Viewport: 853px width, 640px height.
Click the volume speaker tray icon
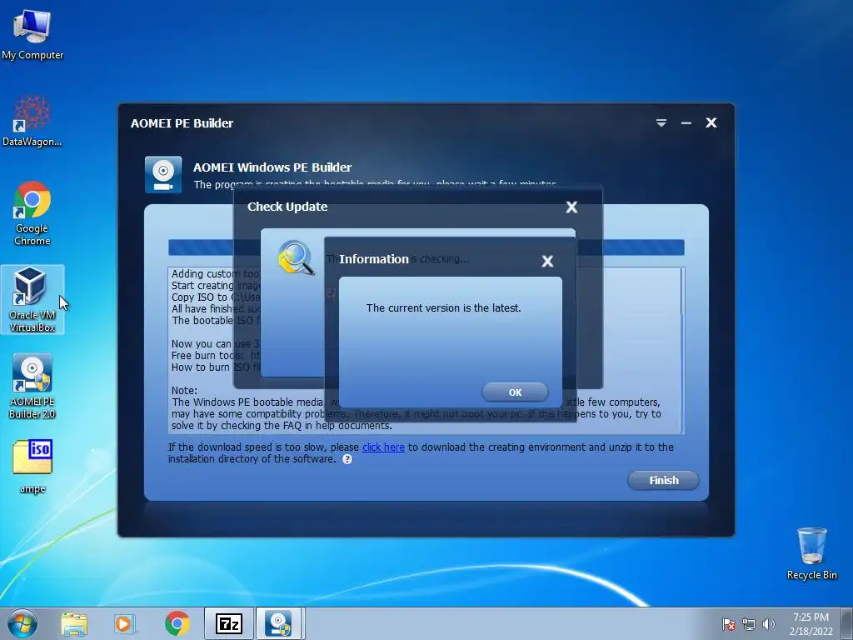[x=768, y=624]
